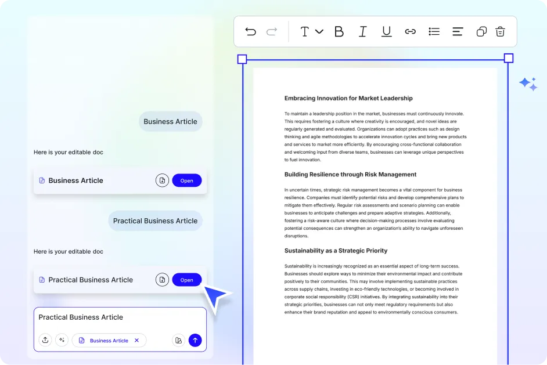Open the text style dropdown chevron
This screenshot has width=547, height=365.
319,32
